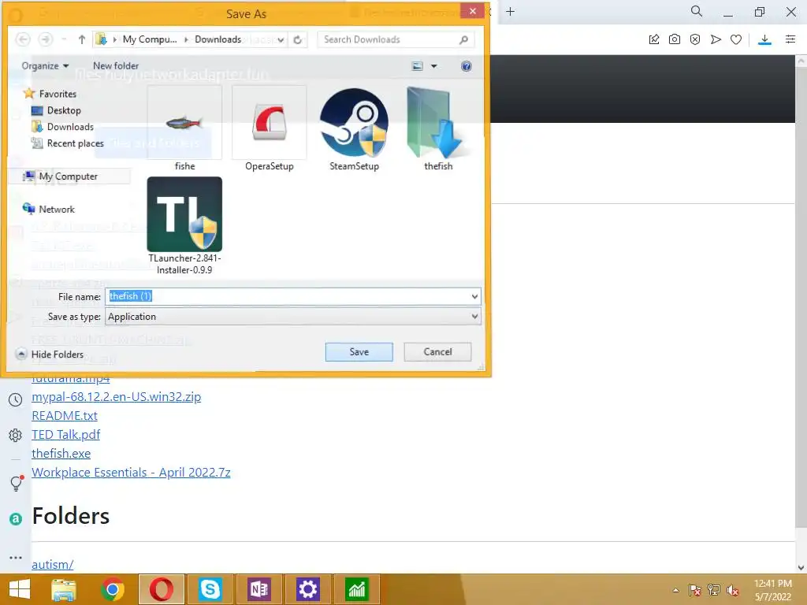Open TED Talk.pdf link
The width and height of the screenshot is (807, 605).
(x=66, y=435)
